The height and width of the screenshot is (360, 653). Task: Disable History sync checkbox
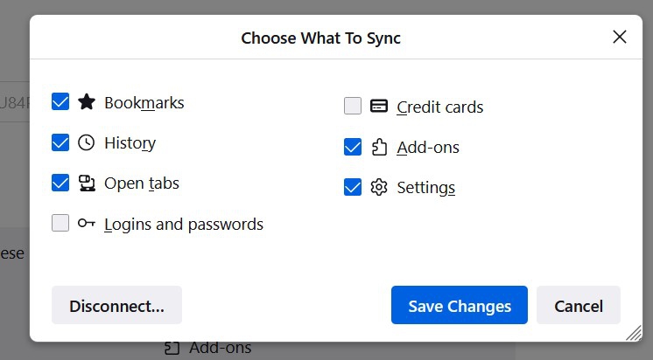60,142
